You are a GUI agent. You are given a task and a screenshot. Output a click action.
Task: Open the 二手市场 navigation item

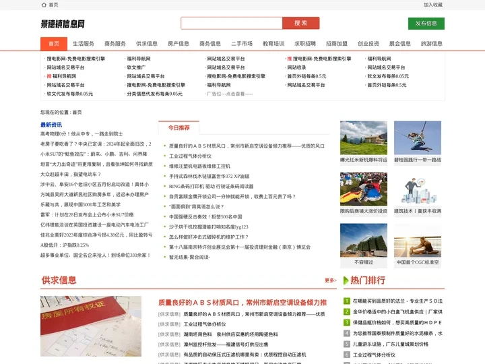coord(242,44)
